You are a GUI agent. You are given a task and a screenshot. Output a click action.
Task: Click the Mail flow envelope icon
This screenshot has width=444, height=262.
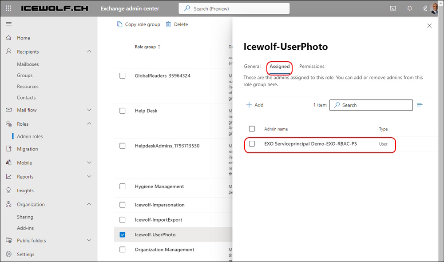pyautogui.click(x=9, y=110)
